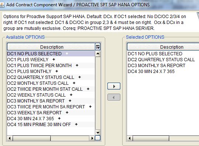
Task: Click left arrow of Selected OPTIONS horizontal scrollbar
Action: (x=130, y=138)
